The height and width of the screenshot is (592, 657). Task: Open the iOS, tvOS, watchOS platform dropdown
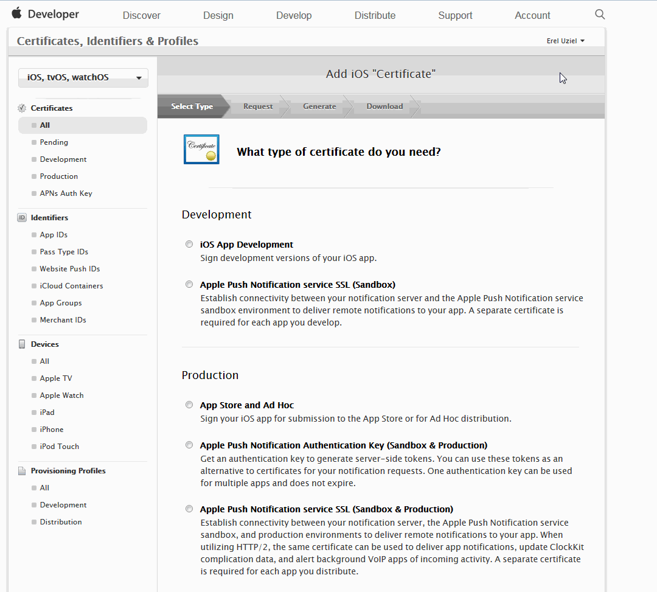pyautogui.click(x=83, y=77)
